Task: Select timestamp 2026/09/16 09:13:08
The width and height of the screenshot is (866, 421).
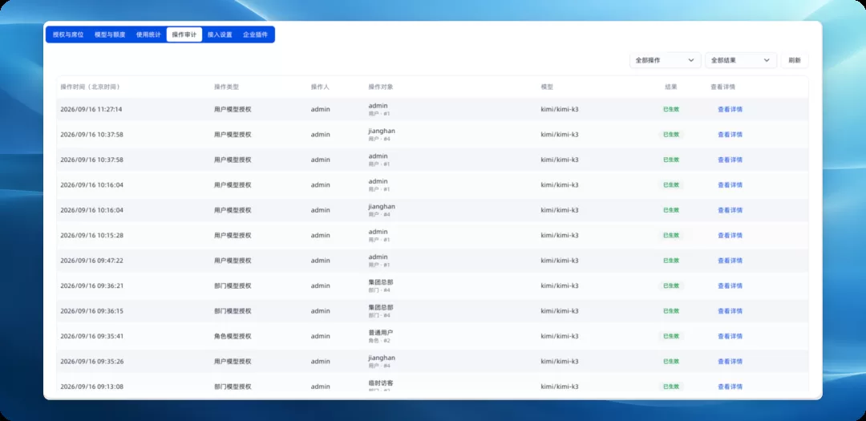Action: [91, 387]
